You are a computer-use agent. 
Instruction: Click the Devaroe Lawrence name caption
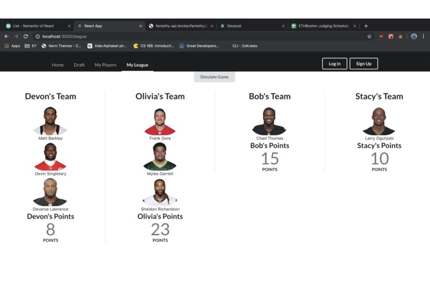click(51, 209)
